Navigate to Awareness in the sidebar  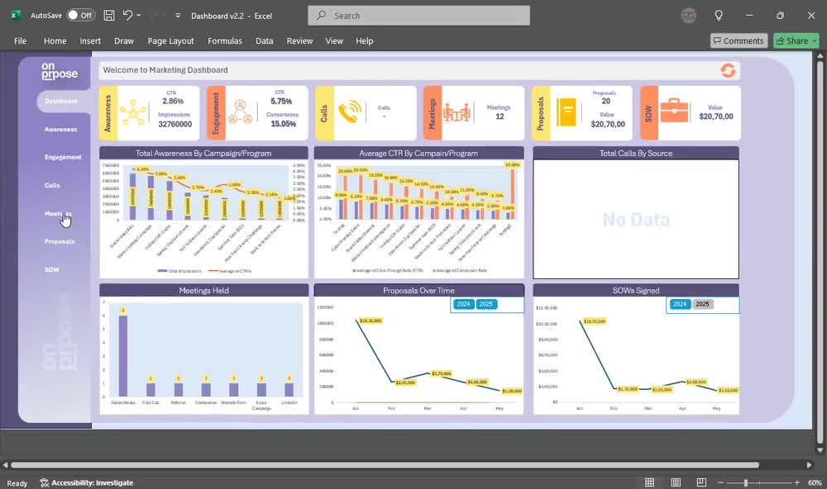(60, 129)
